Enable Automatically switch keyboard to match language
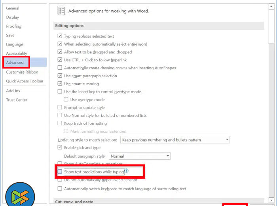 coord(60,189)
